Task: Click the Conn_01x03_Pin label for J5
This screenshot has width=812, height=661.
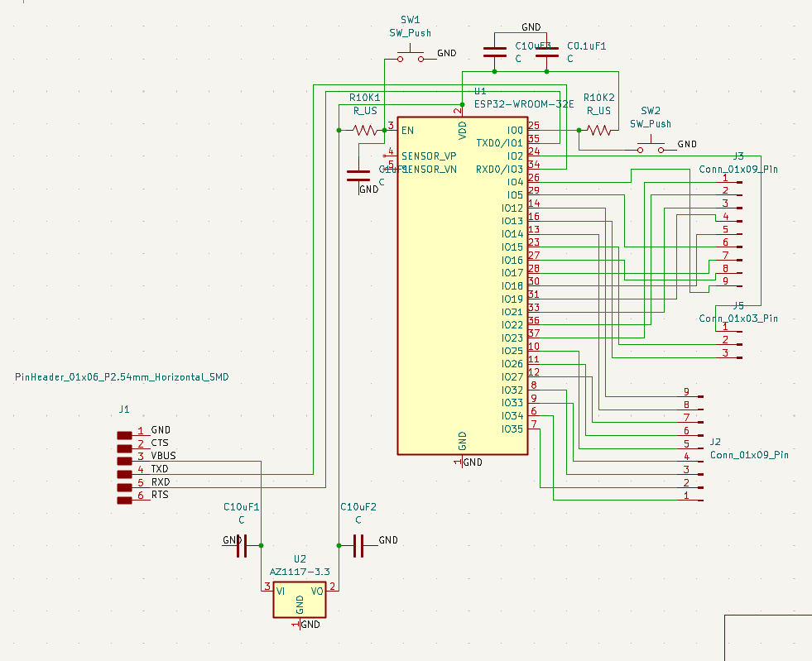Action: 739,318
